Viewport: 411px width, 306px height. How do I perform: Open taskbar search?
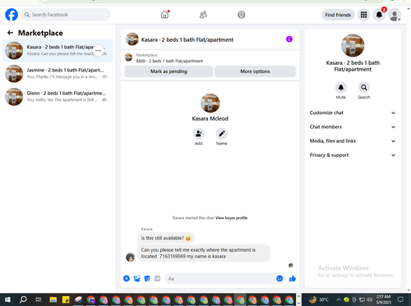23,299
